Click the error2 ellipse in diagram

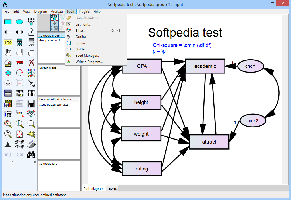253,121
